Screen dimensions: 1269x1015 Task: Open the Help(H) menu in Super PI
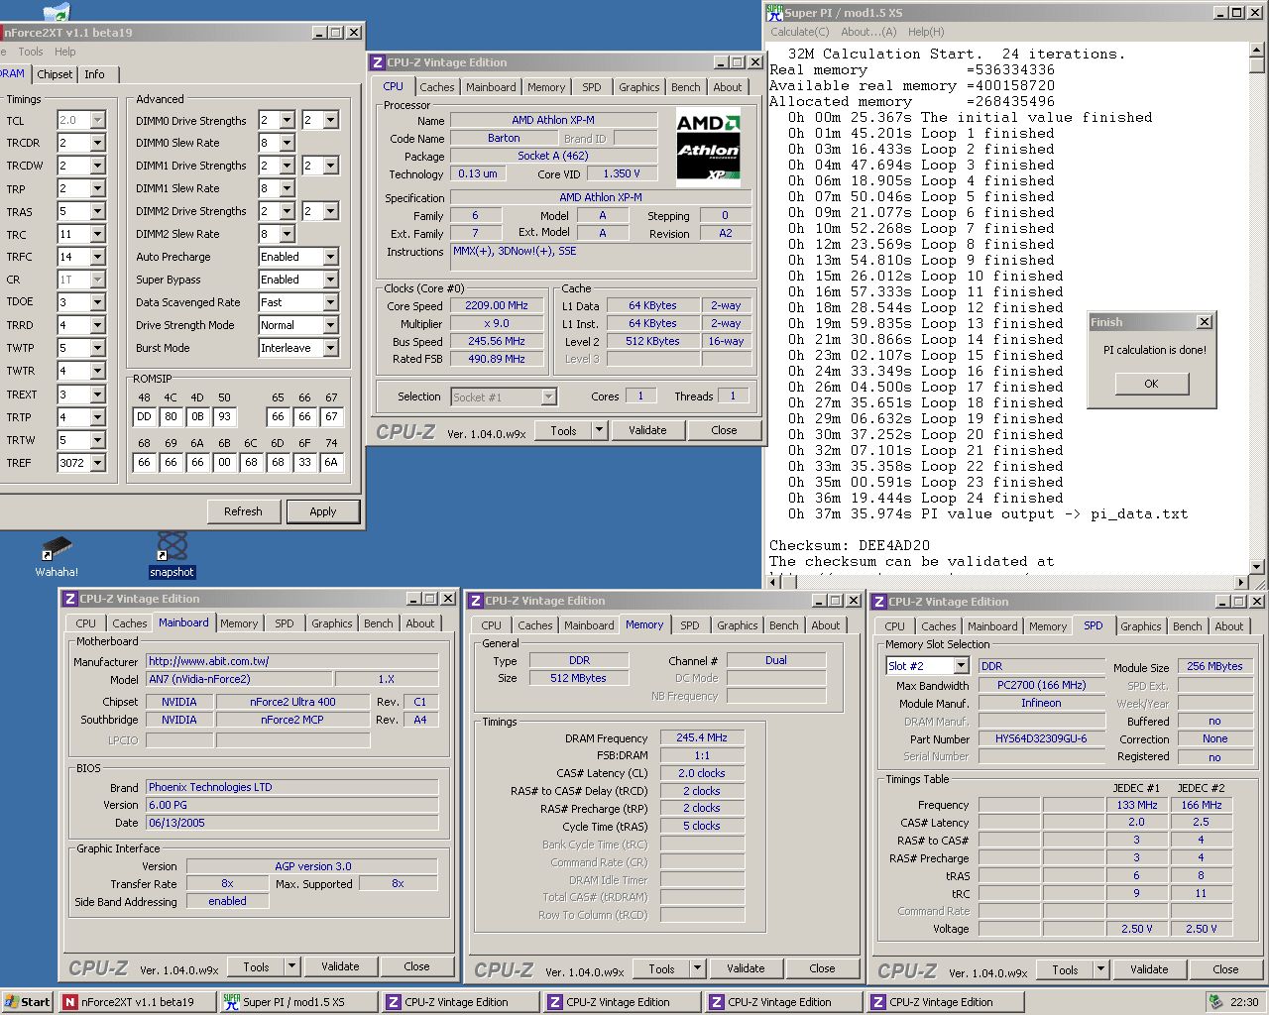[x=926, y=32]
